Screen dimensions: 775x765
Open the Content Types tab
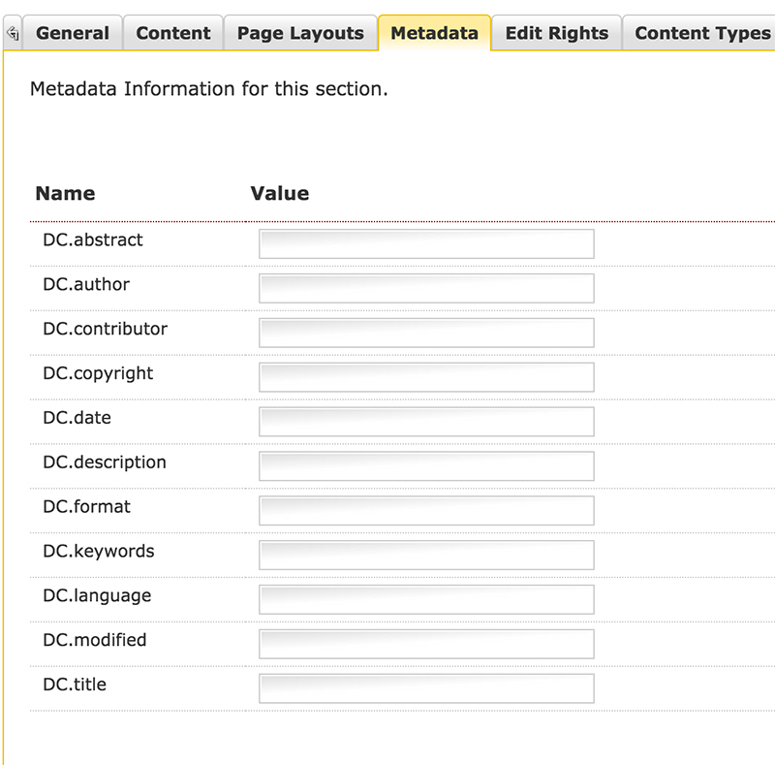coord(701,33)
